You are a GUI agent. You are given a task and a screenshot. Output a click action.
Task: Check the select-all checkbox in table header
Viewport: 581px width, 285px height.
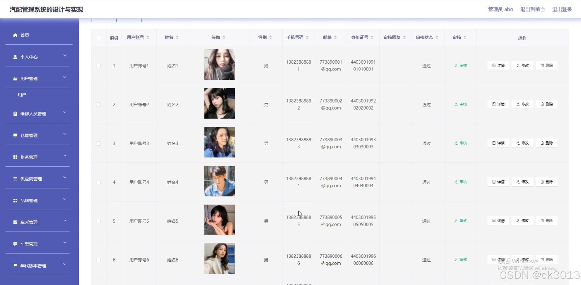click(99, 38)
